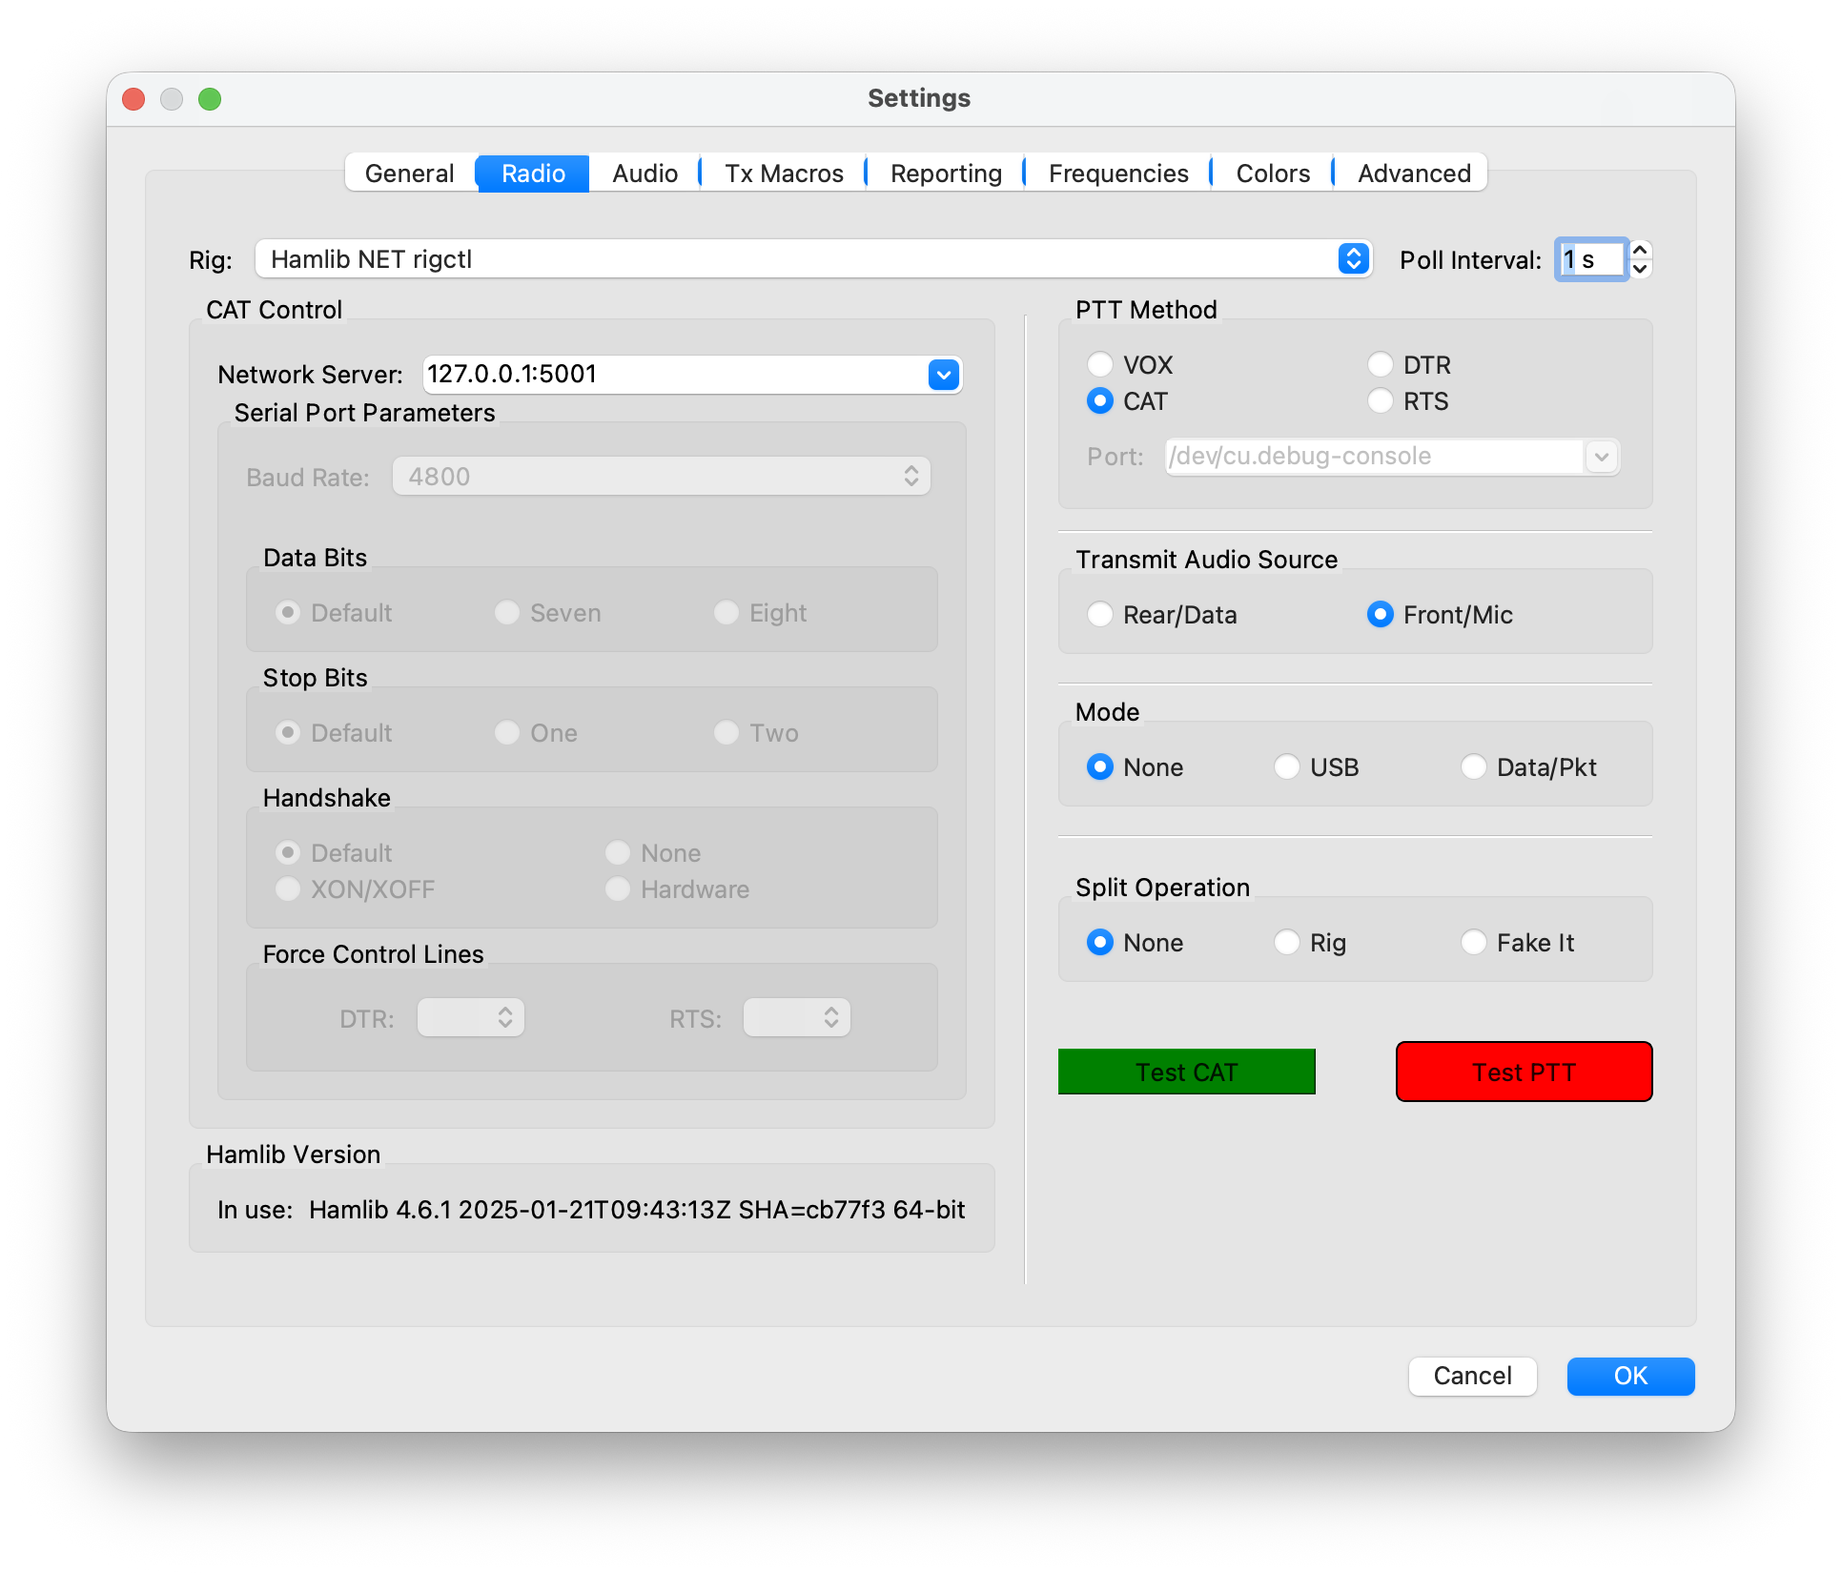Image resolution: width=1842 pixels, height=1573 pixels.
Task: Choose DTR PTT method radio button
Action: [x=1380, y=364]
